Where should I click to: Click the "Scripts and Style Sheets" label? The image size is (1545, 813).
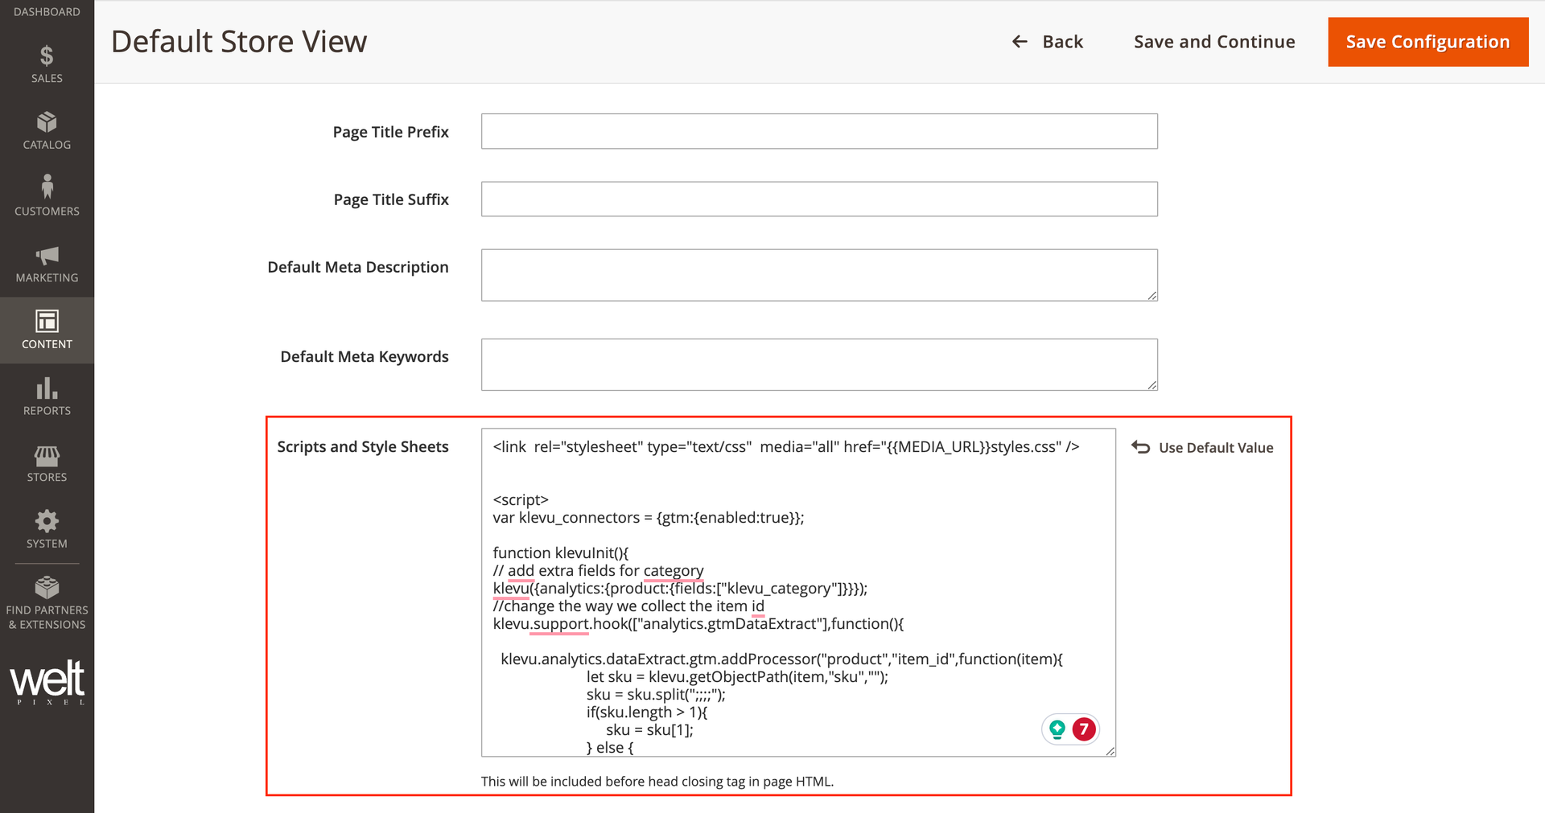click(363, 446)
